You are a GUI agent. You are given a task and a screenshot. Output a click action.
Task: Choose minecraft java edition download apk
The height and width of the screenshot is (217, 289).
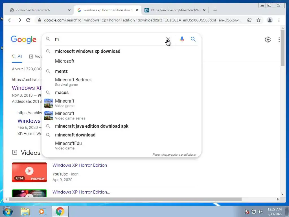coord(122,126)
